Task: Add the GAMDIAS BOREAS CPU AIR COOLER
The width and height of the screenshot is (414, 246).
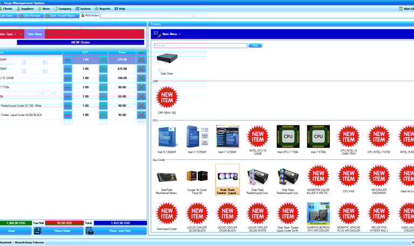Action: coord(319,217)
